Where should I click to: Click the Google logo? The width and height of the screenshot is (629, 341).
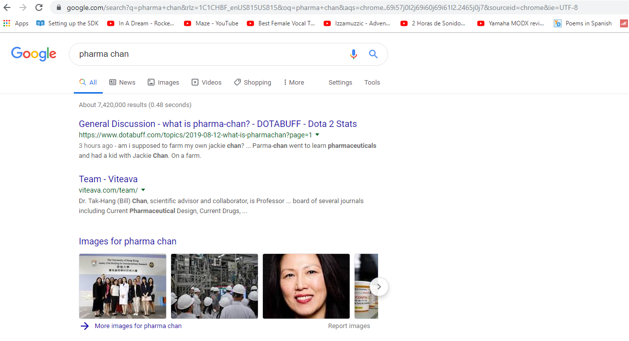tap(33, 54)
